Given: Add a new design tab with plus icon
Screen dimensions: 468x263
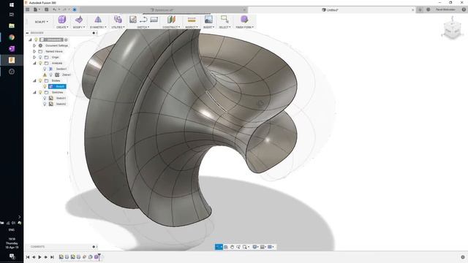Looking at the screenshot, I should coord(420,9).
